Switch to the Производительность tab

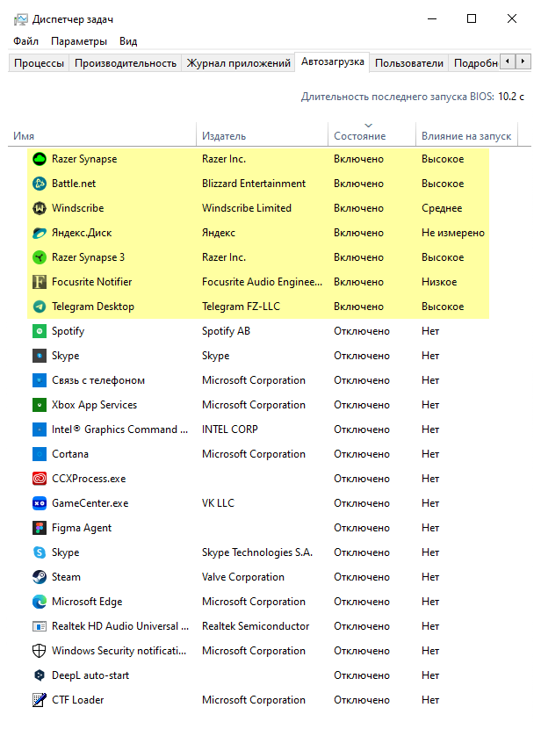(x=126, y=62)
